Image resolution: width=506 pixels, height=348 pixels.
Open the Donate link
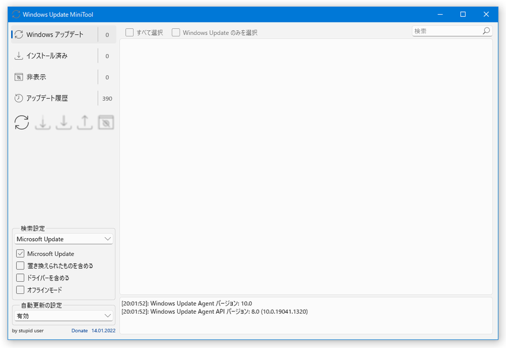click(79, 331)
